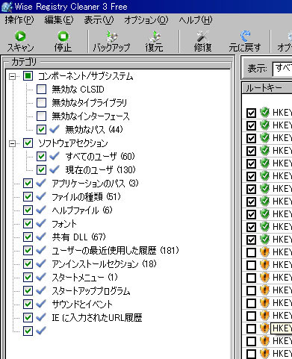292x359 pixels.
Task: Select ユーザーの最近使用した履歴 (181) item
Action: pos(115,251)
